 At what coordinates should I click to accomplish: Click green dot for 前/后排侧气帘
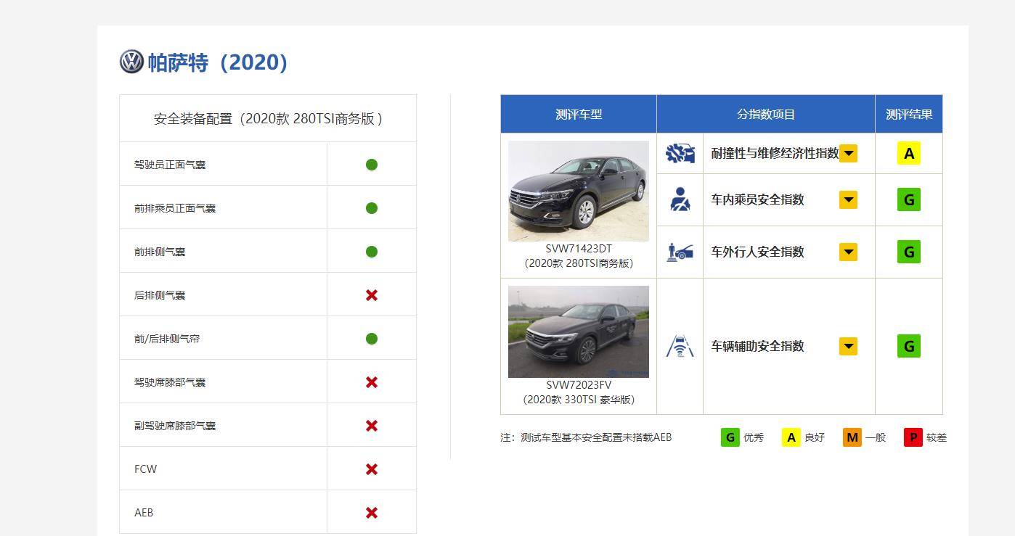tap(372, 339)
